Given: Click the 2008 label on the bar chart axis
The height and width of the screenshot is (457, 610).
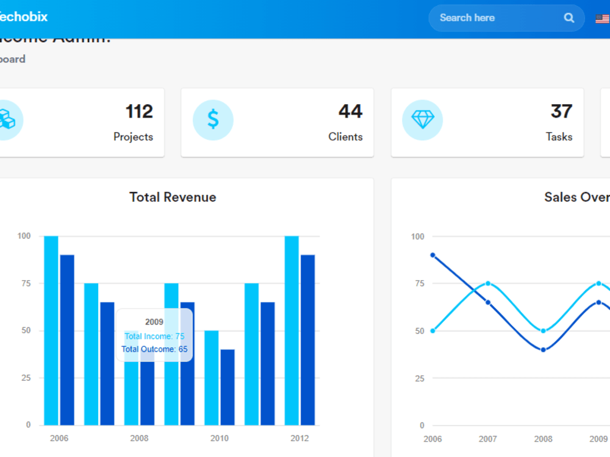Looking at the screenshot, I should 139,438.
